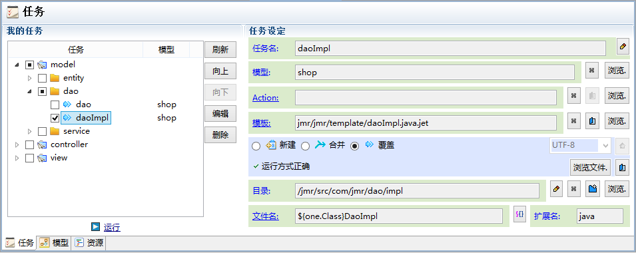
Task: Click the 扩展名 input containing java
Action: pos(599,216)
